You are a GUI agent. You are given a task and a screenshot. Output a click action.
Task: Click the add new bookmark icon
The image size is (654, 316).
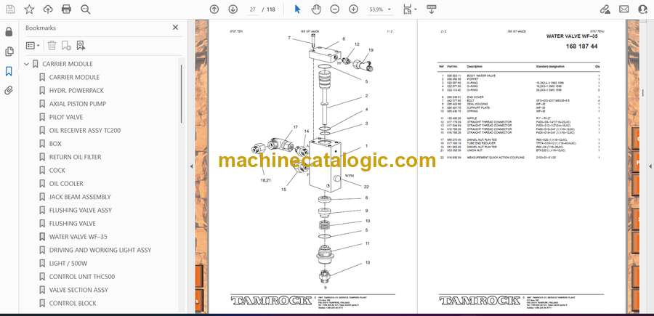66,46
